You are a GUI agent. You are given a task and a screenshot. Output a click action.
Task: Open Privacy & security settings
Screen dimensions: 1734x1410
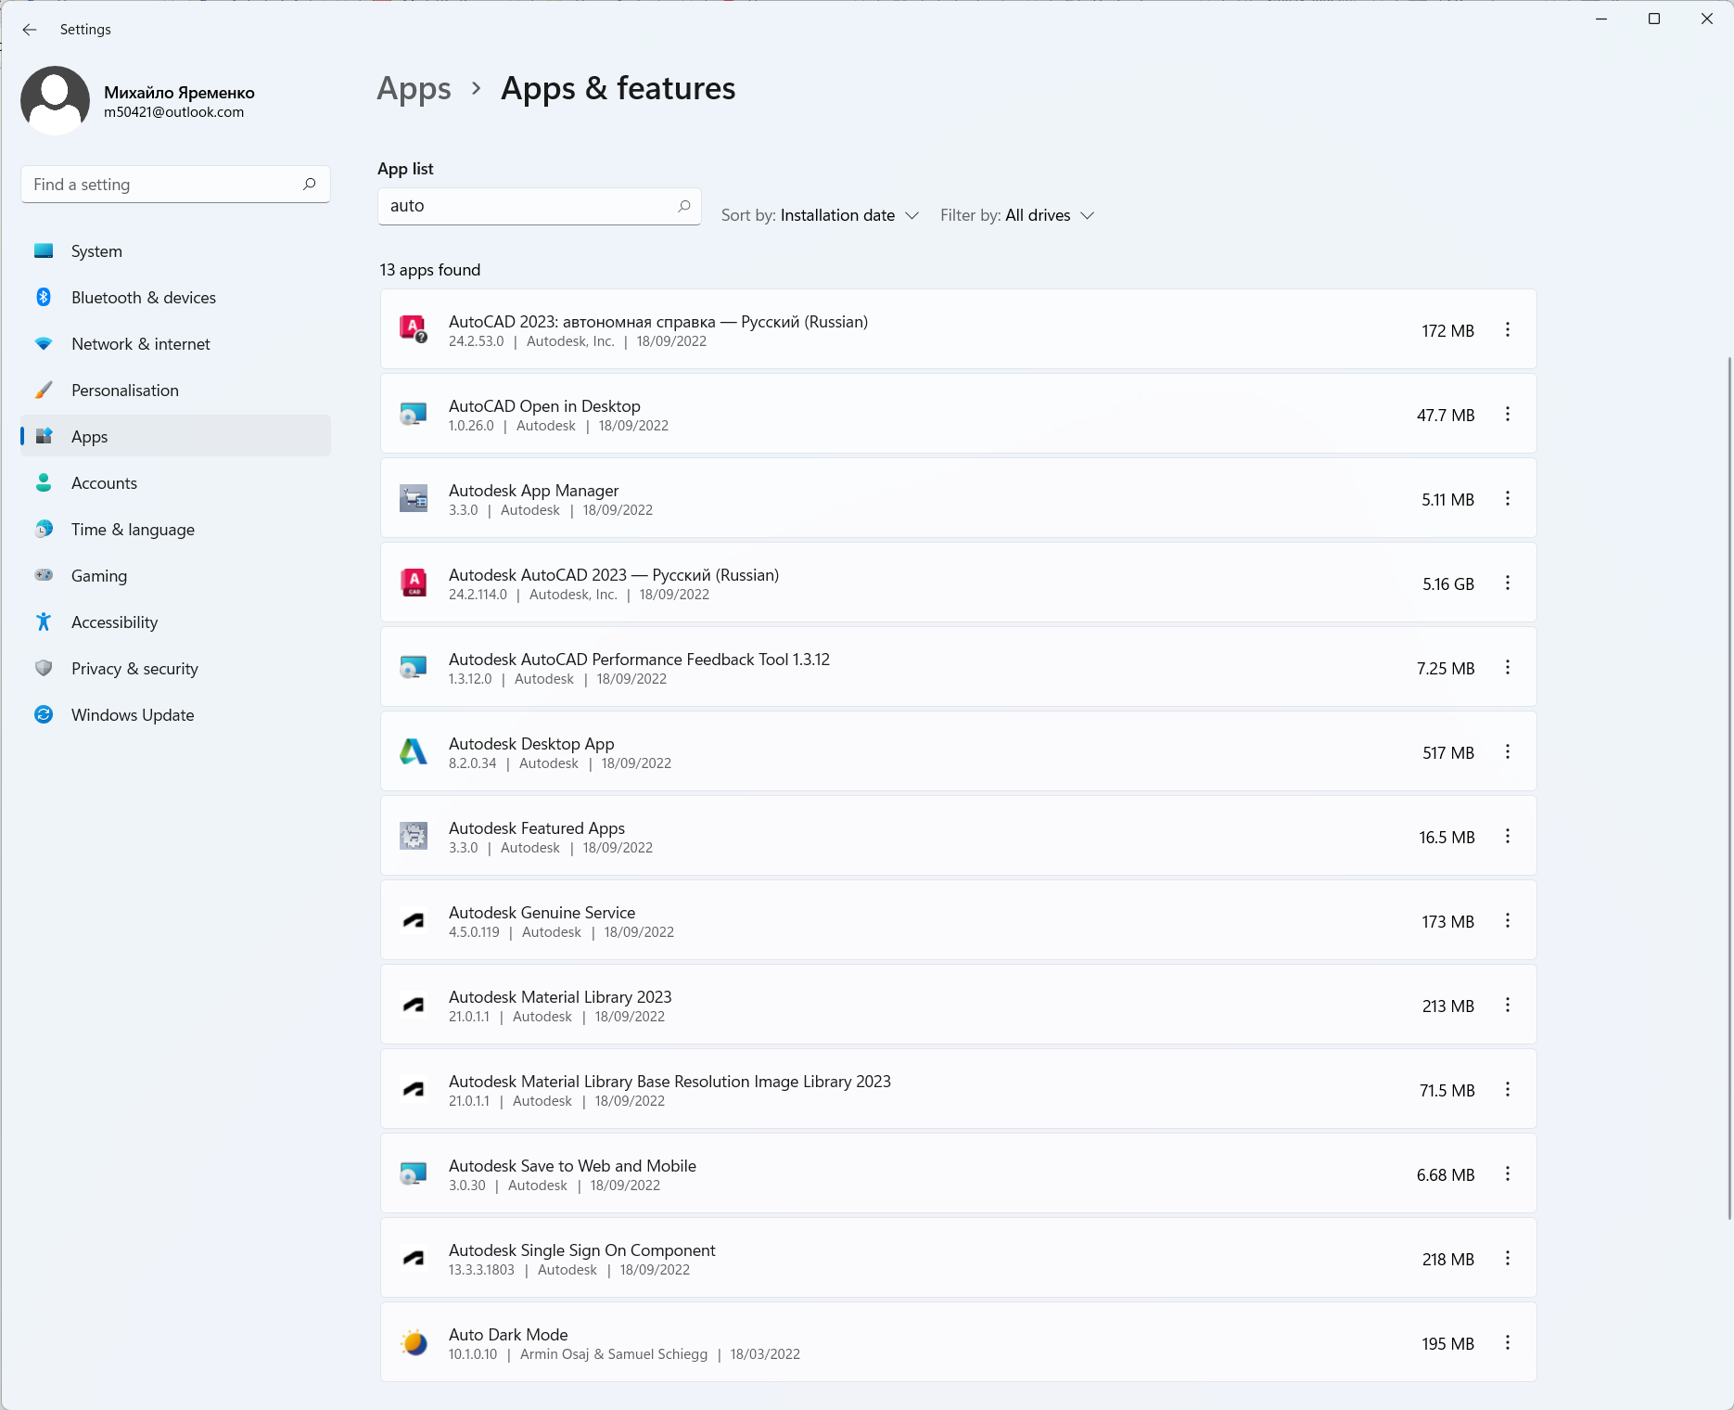point(175,669)
